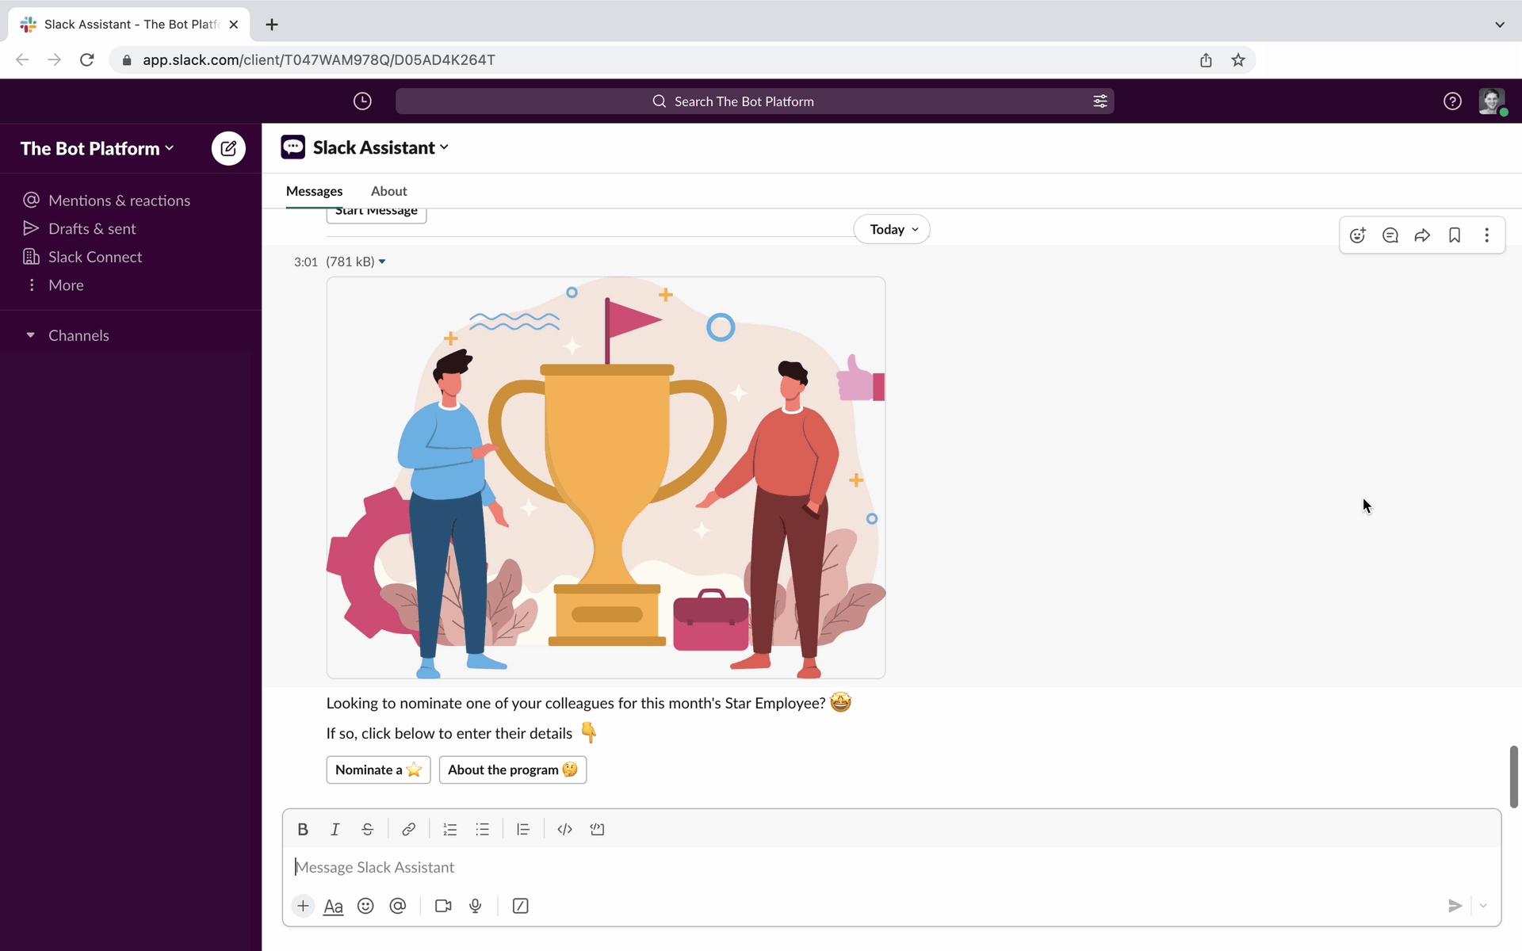Forward the message with share arrow

click(1422, 235)
